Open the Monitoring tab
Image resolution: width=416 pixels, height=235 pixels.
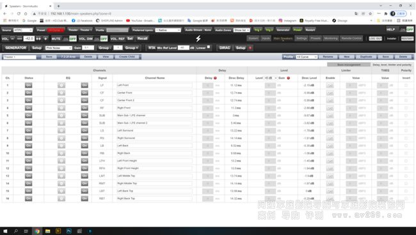pyautogui.click(x=331, y=39)
